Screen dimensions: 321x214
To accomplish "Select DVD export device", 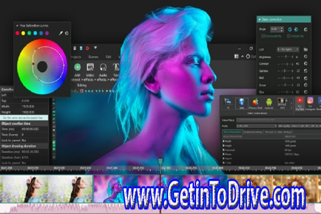I will tap(282, 103).
